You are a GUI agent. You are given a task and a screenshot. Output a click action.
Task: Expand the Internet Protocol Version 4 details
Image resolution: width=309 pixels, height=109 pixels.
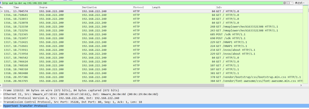1,98
